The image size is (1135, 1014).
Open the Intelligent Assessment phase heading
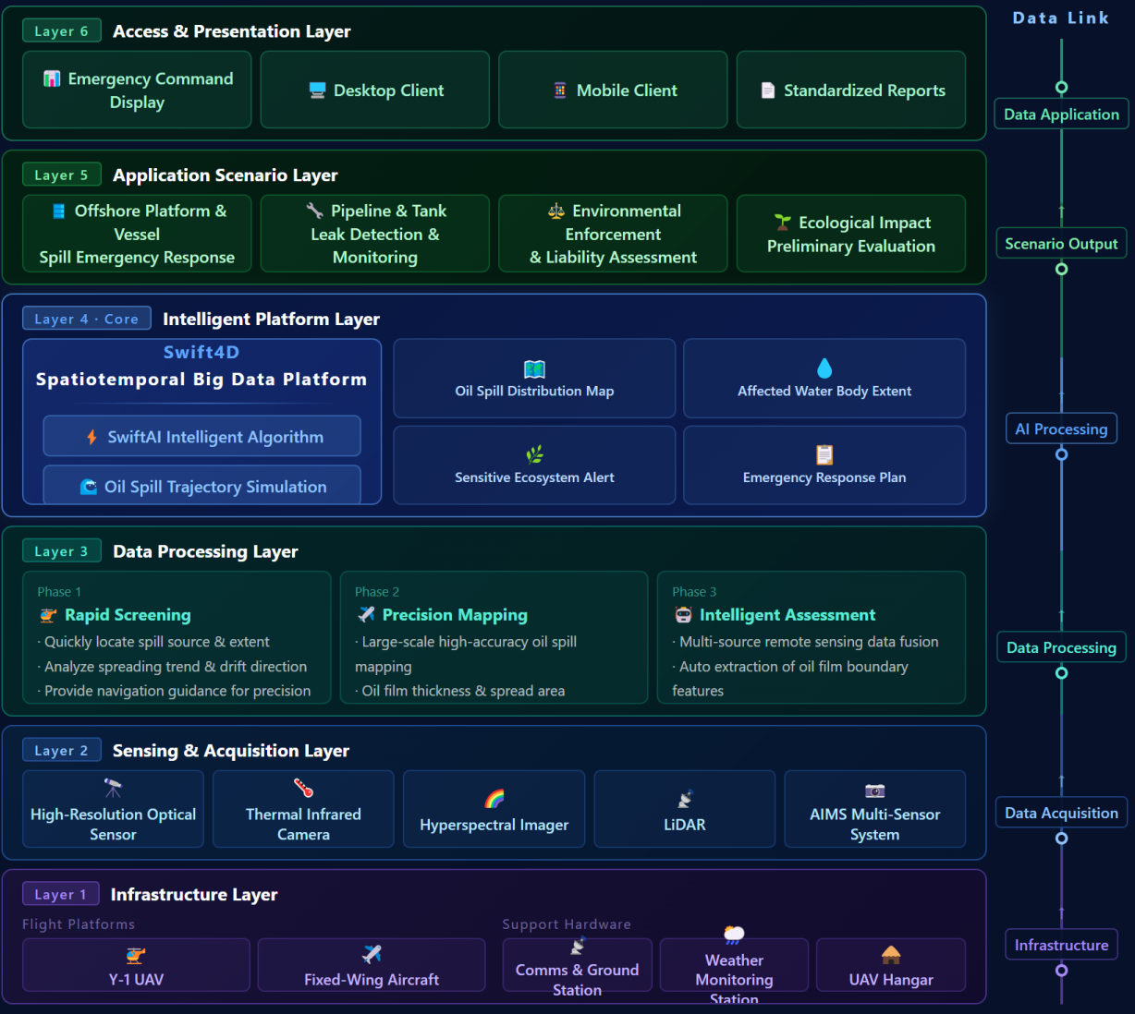click(787, 615)
